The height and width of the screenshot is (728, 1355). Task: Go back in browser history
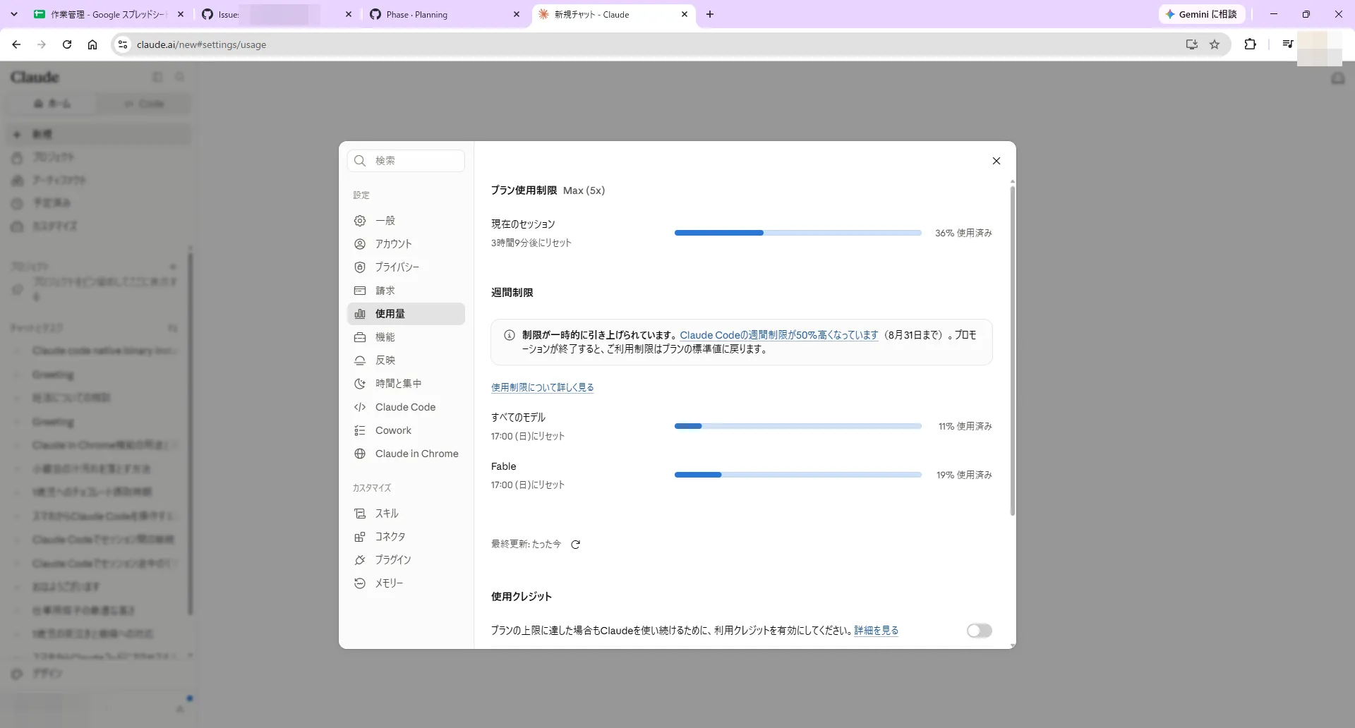(x=16, y=44)
